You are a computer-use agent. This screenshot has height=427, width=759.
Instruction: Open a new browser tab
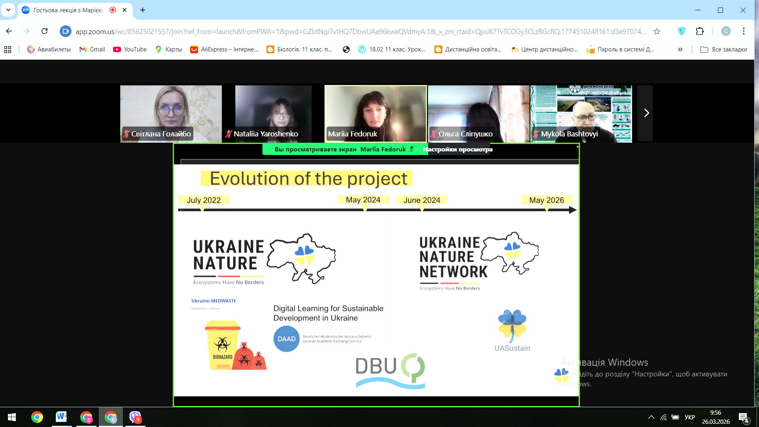point(143,10)
